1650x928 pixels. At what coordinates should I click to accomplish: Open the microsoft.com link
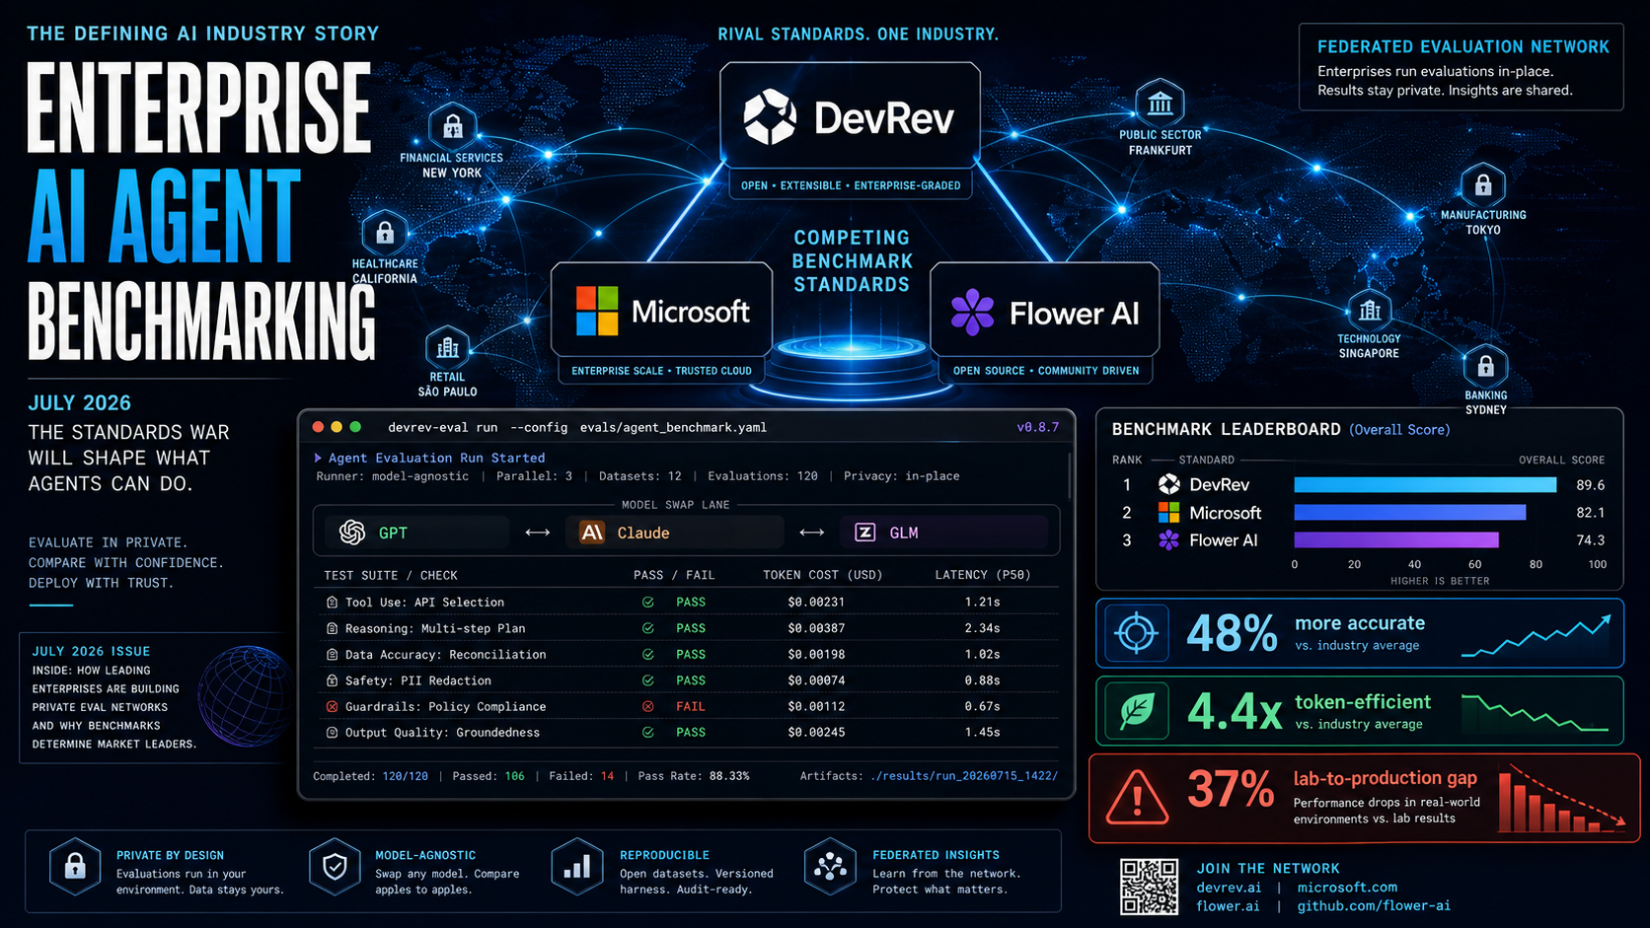click(1347, 888)
